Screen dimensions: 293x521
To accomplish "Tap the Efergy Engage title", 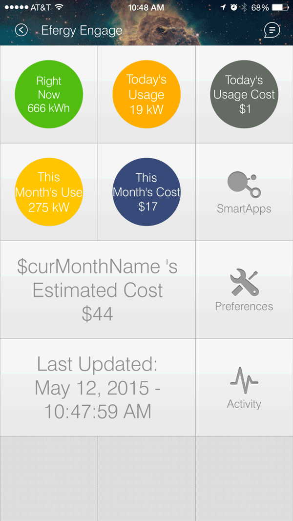I will point(82,30).
